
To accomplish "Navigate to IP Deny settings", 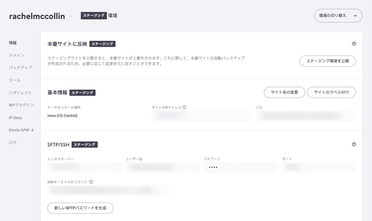I will coord(15,118).
